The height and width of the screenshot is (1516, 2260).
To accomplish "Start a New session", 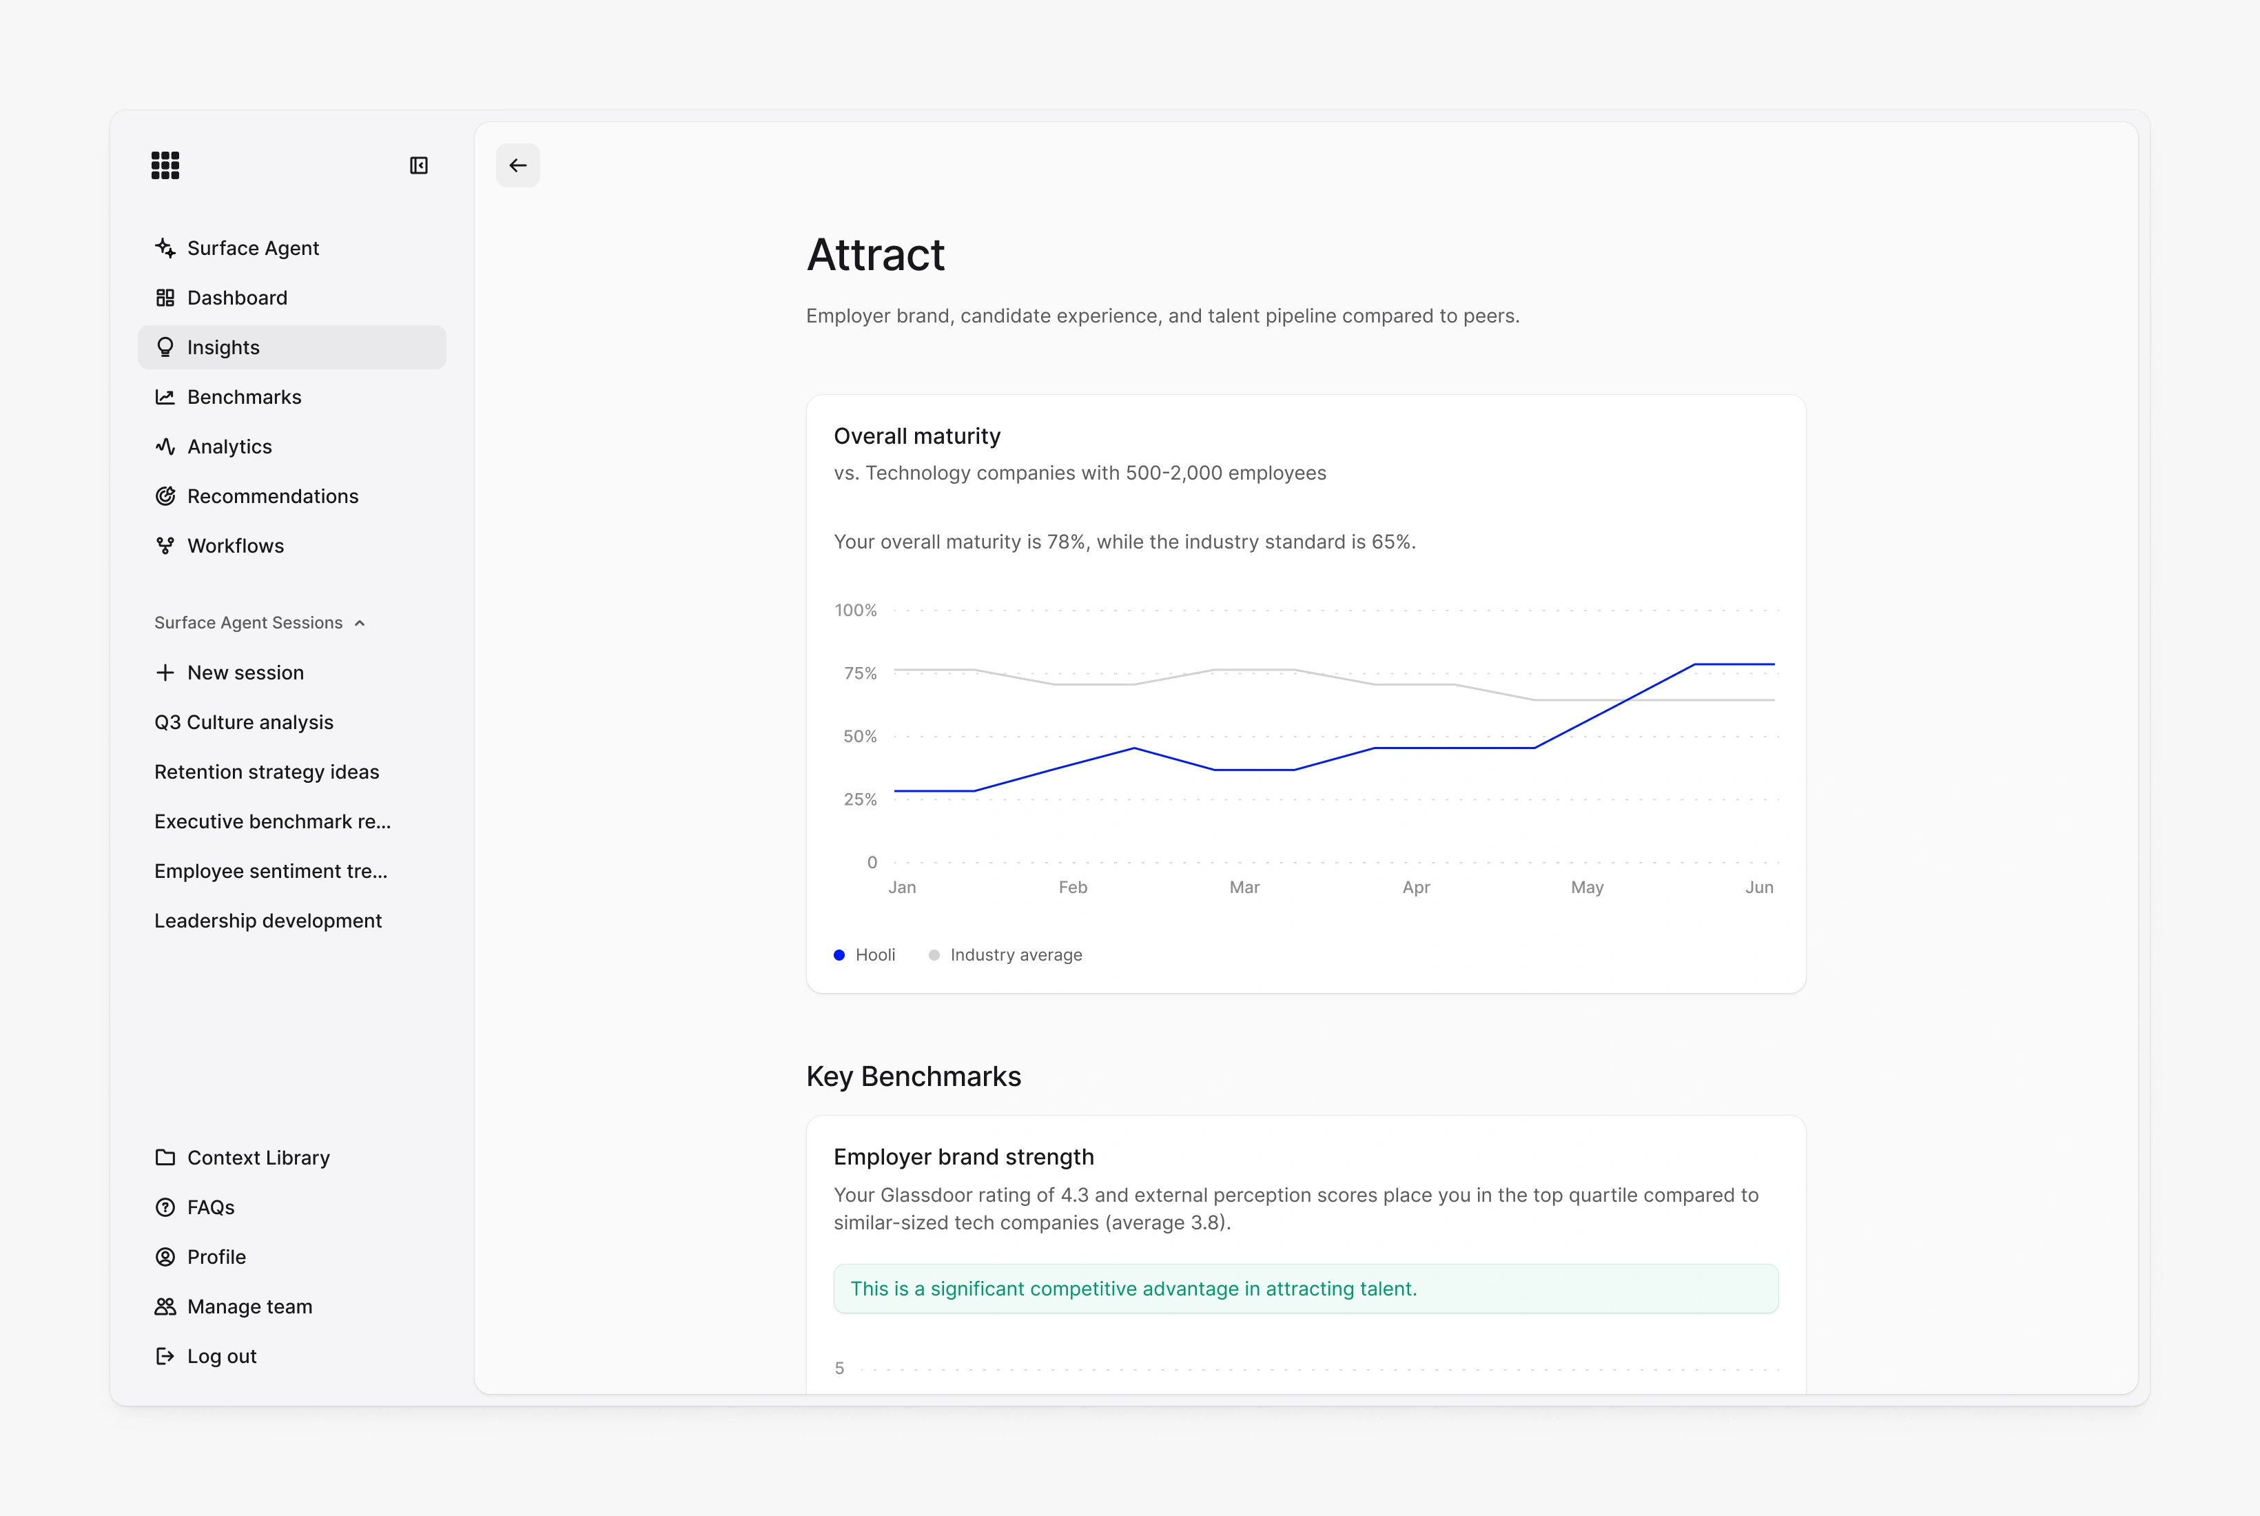I will click(292, 673).
